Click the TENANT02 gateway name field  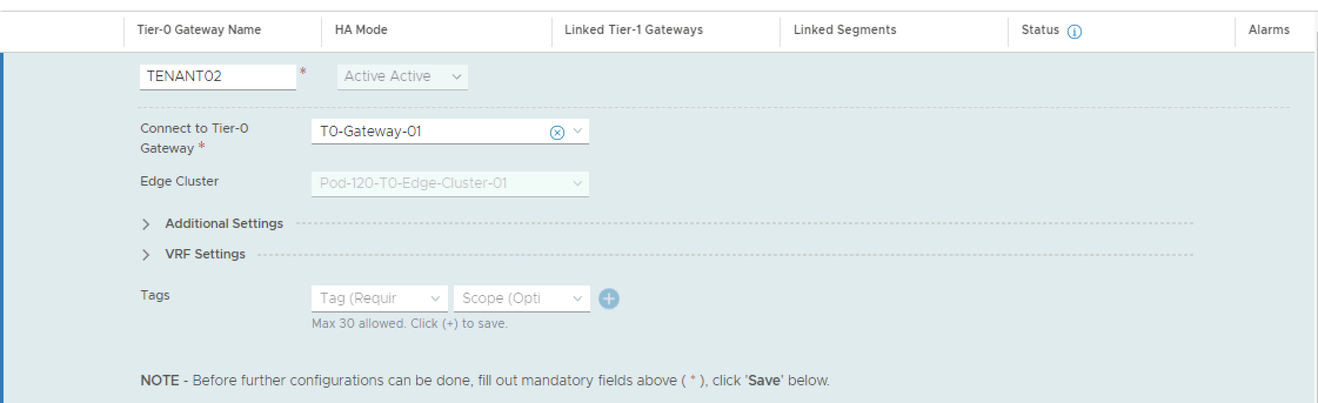pyautogui.click(x=218, y=76)
